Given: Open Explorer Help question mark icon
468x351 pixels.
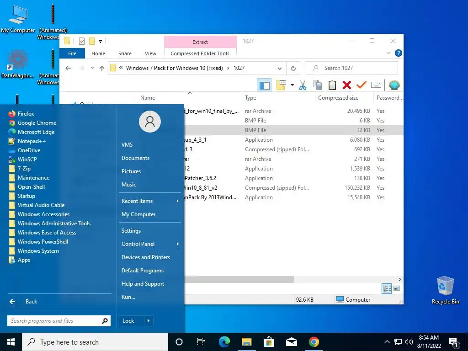Looking at the screenshot, I should coord(398,53).
